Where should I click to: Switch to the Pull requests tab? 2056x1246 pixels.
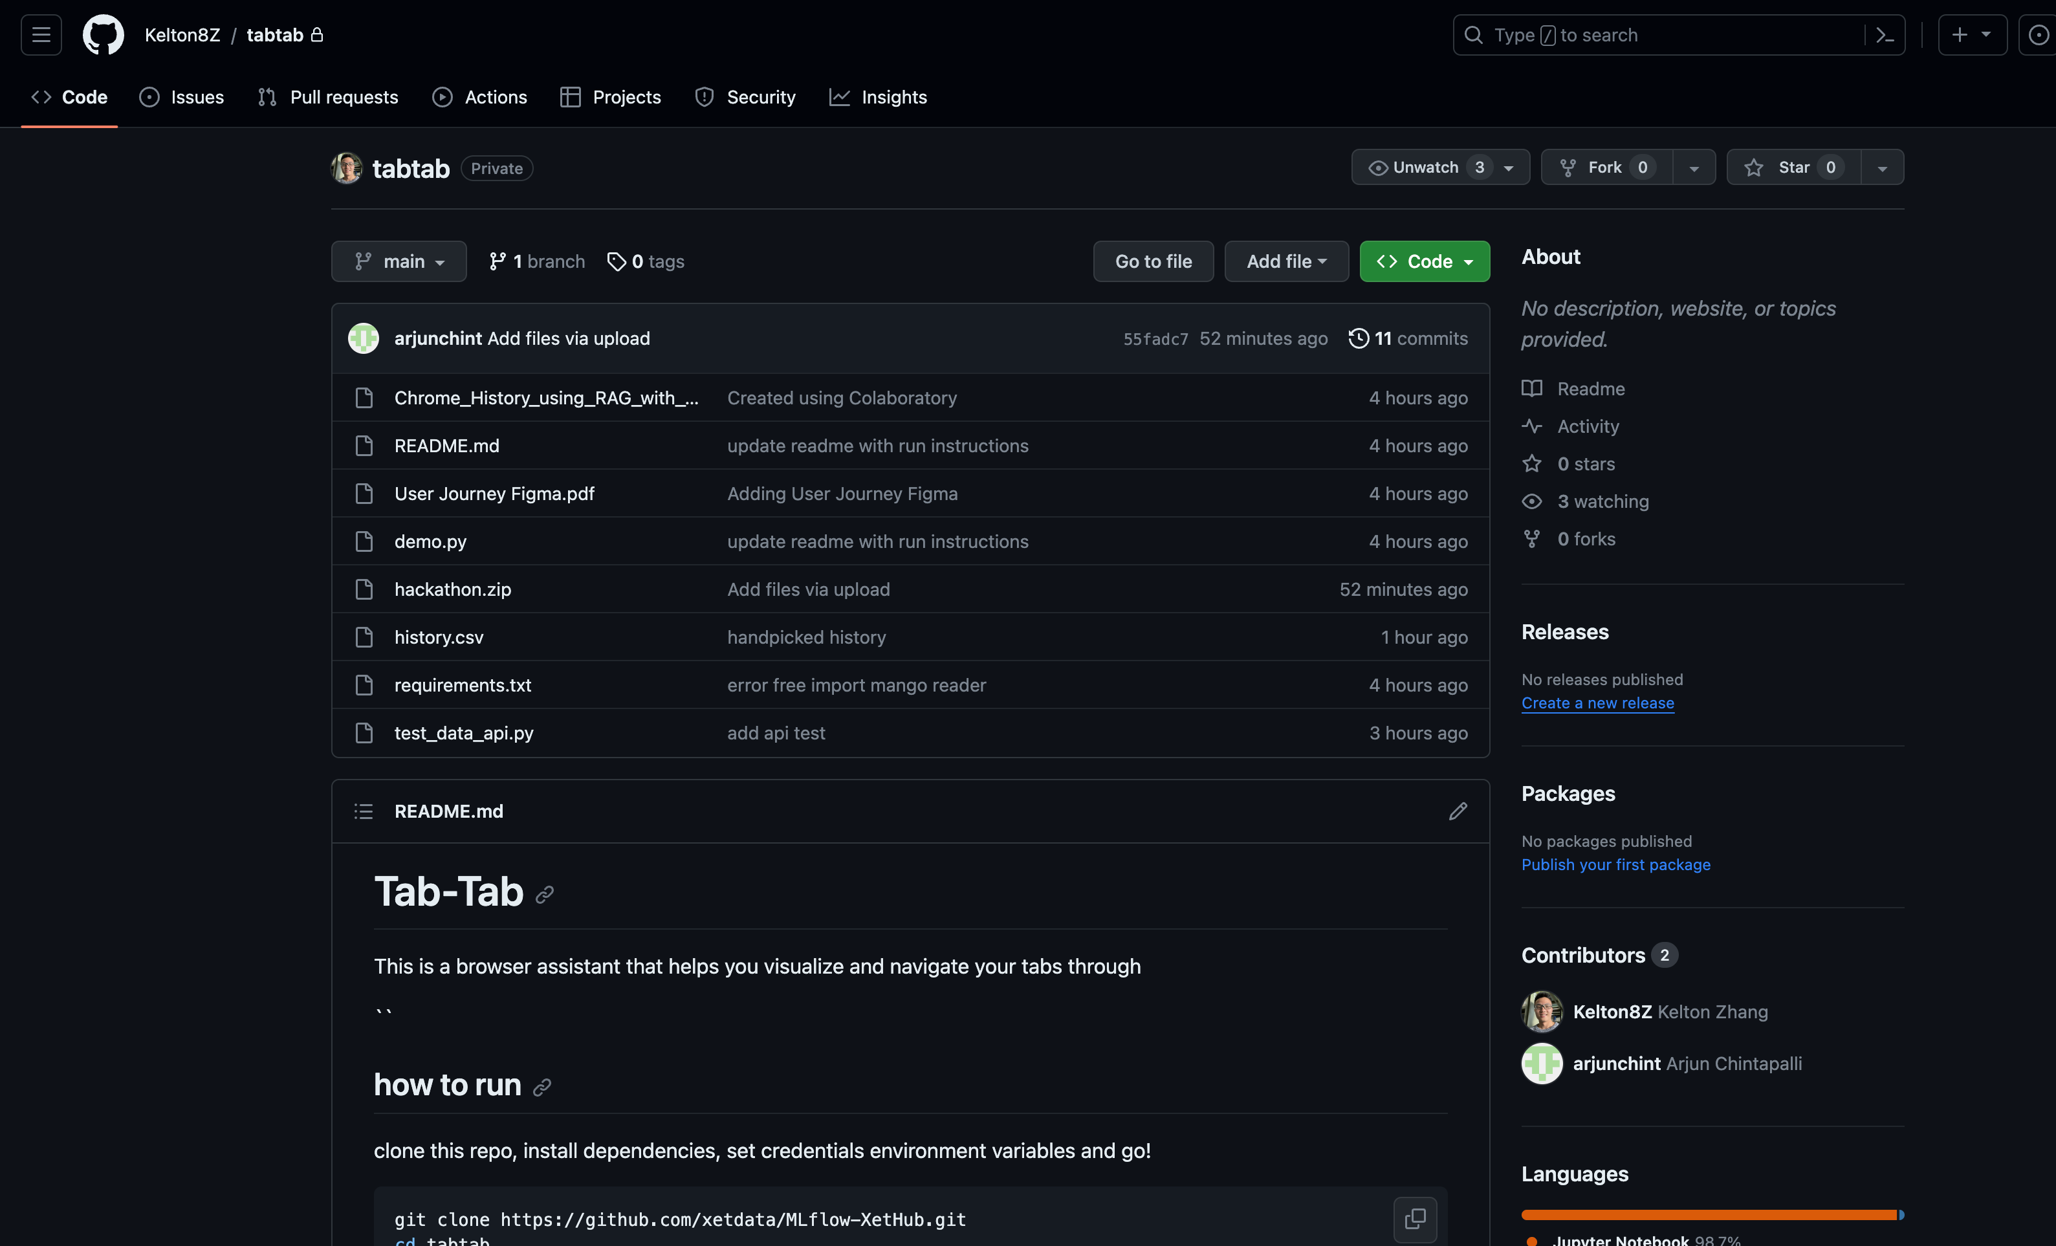click(x=327, y=97)
